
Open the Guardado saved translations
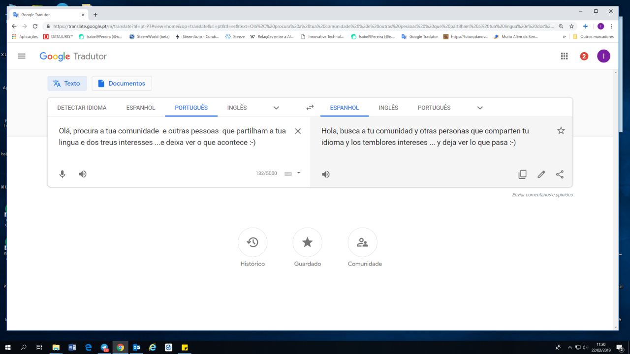click(x=308, y=242)
